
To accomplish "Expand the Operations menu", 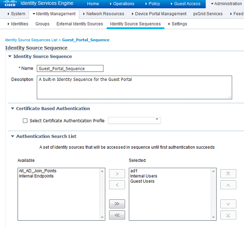I will point(122,4).
